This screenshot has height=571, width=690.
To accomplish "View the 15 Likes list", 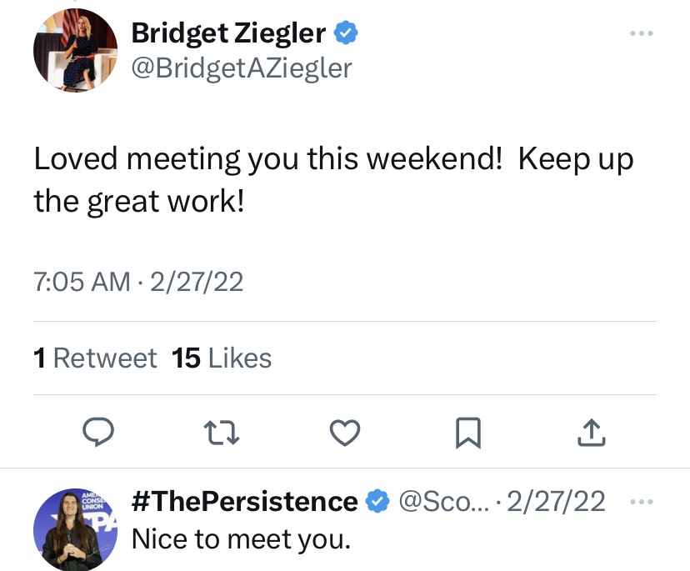I will point(222,358).
